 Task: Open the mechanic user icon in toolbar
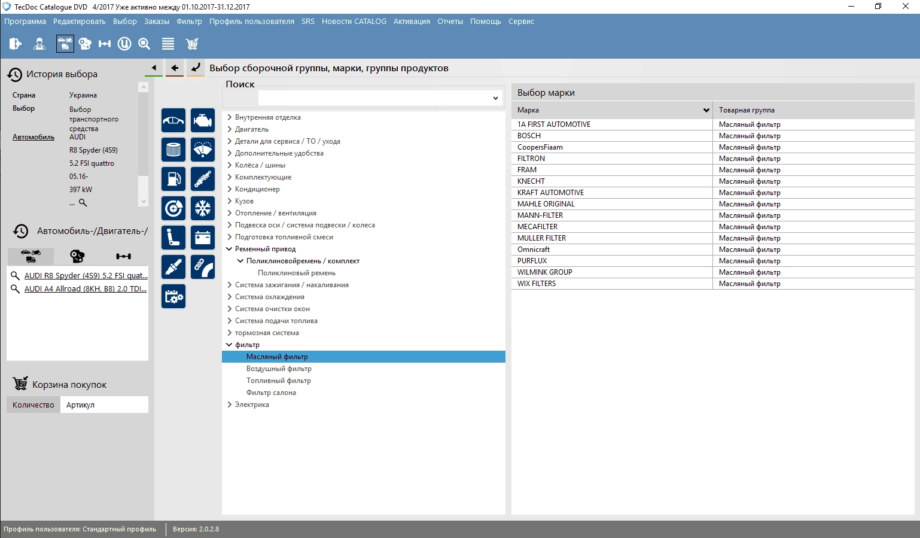pyautogui.click(x=39, y=44)
